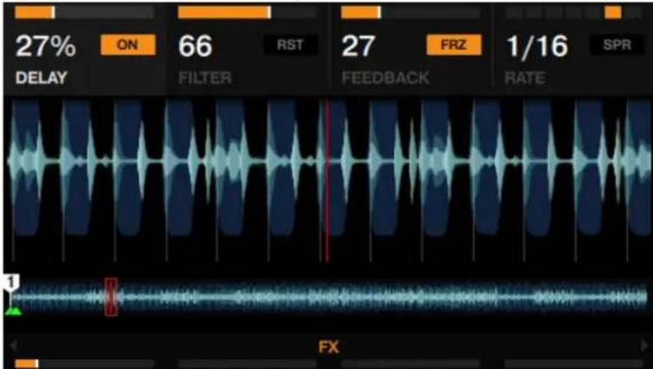Toggle the FRZ freeze button

click(454, 44)
